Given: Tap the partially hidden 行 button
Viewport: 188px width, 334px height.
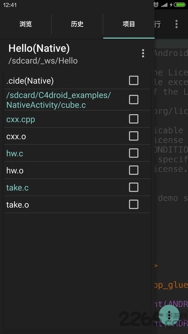Looking at the screenshot, I should [157, 24].
